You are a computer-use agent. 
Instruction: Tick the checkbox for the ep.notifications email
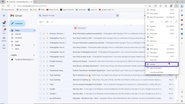click(x=40, y=98)
